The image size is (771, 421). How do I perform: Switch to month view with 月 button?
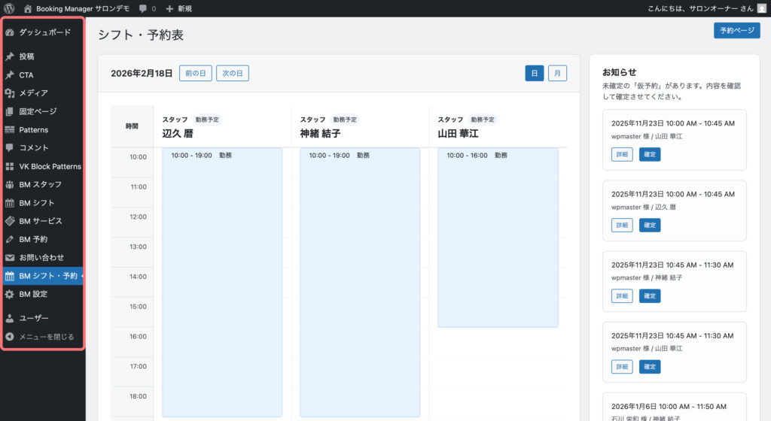pos(557,74)
